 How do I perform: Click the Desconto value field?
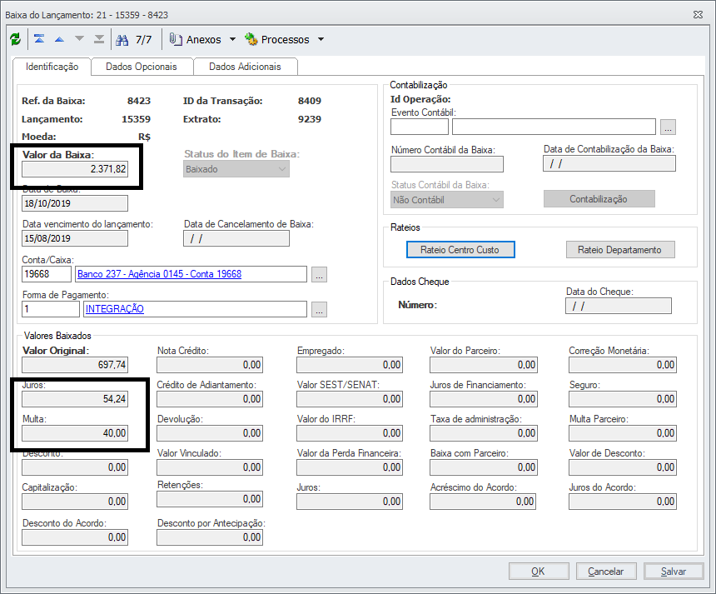coord(75,467)
